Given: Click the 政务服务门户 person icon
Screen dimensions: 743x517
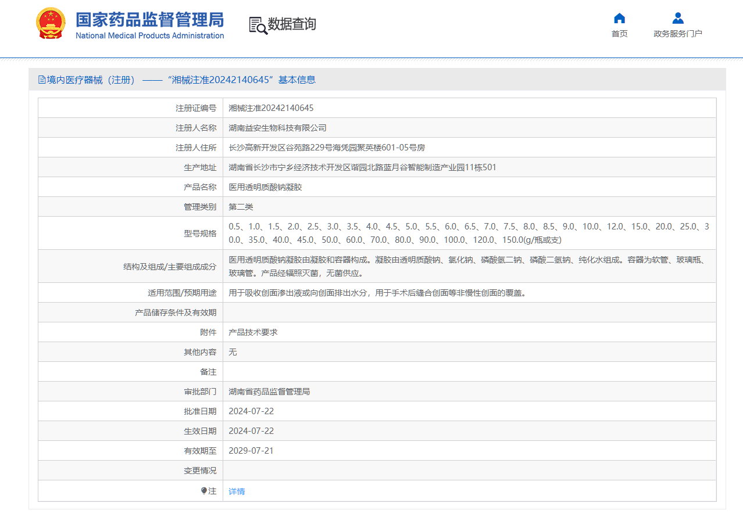Looking at the screenshot, I should 677,18.
